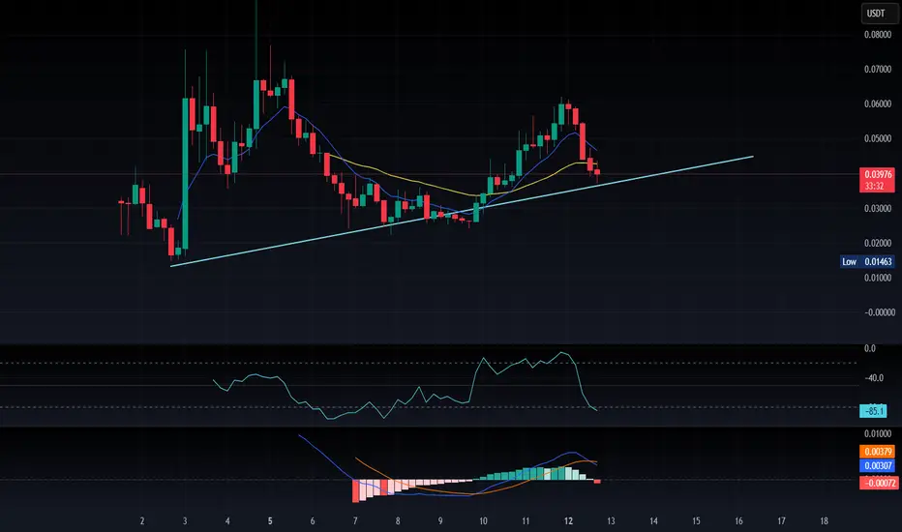902x532 pixels.
Task: Click the 0.03000 price axis label
Action: (x=877, y=208)
